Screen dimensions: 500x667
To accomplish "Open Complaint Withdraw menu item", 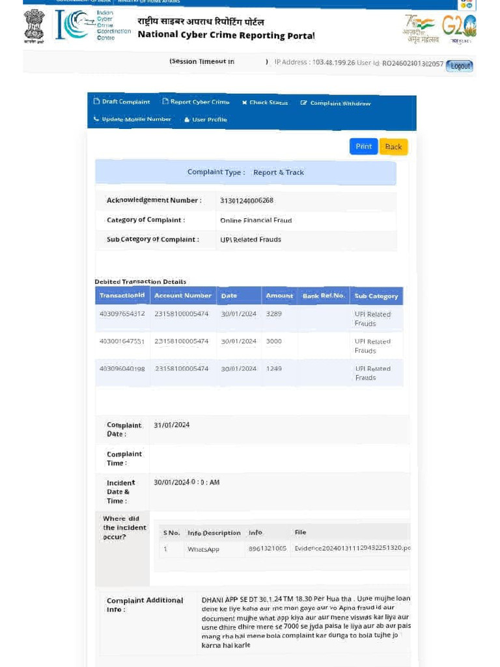I will pos(335,103).
